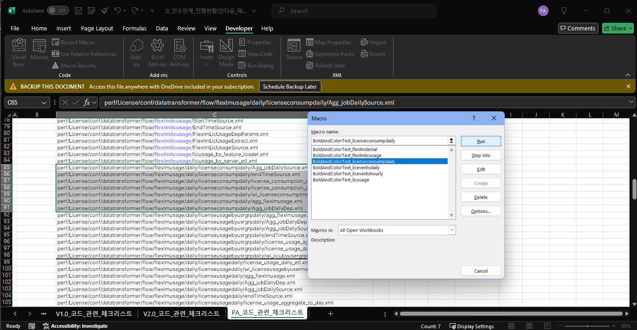Start Record Macro
637x330 pixels.
coord(73,42)
